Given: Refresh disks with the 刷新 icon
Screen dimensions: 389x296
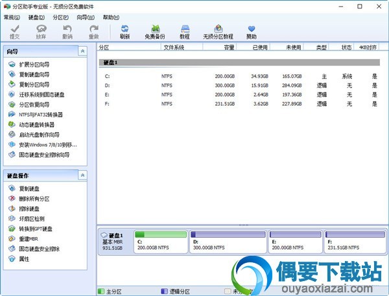Looking at the screenshot, I should point(124,32).
